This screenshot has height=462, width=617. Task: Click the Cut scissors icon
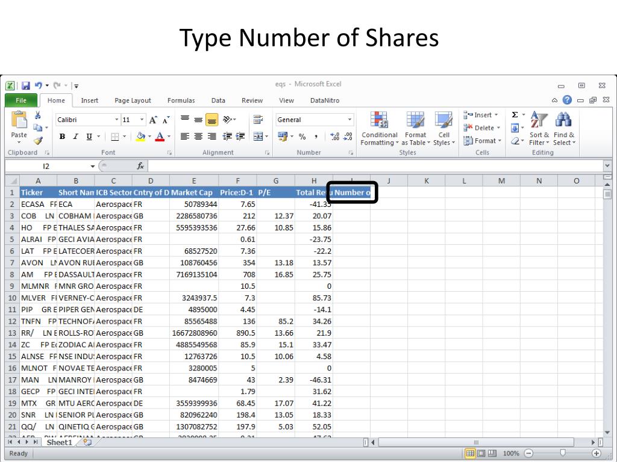[38, 115]
